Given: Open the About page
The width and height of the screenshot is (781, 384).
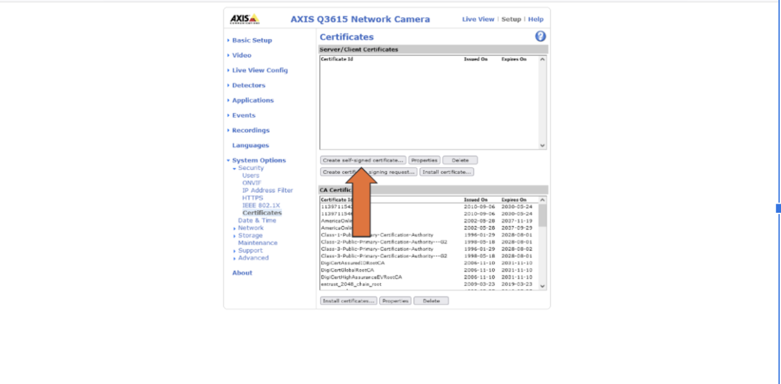Looking at the screenshot, I should point(241,273).
